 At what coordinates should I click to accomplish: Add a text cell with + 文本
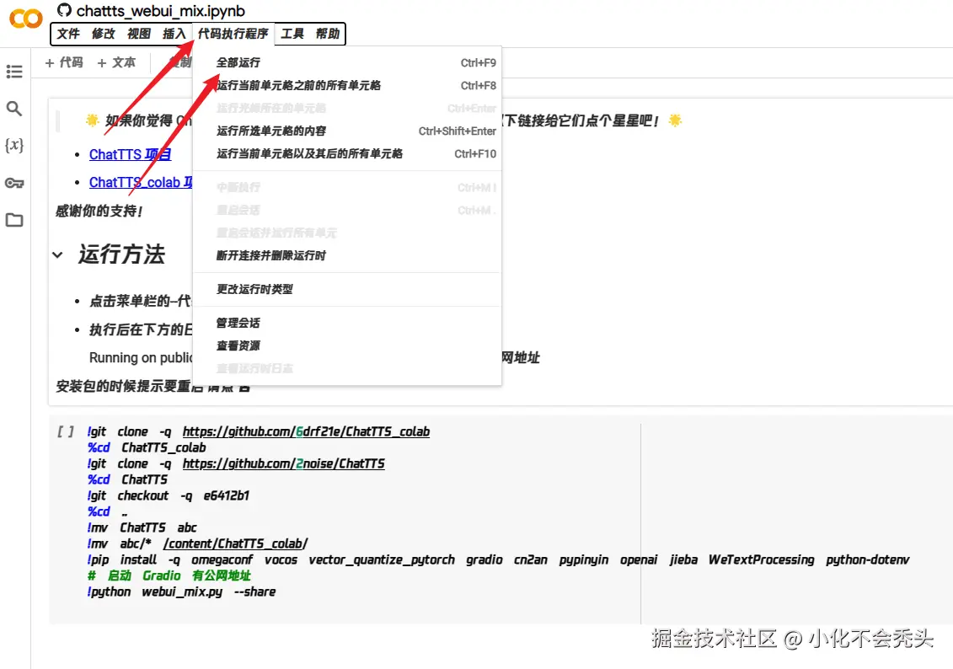116,62
